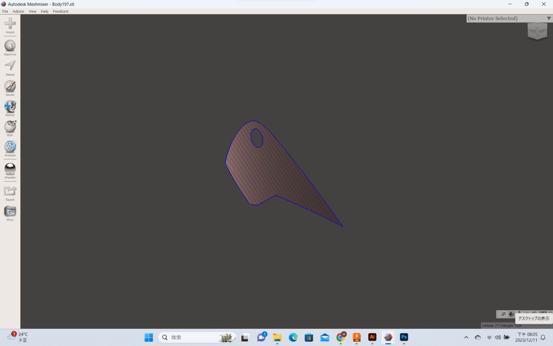Open Photoshop from the taskbar
Screen dimensions: 553x346
point(403,337)
